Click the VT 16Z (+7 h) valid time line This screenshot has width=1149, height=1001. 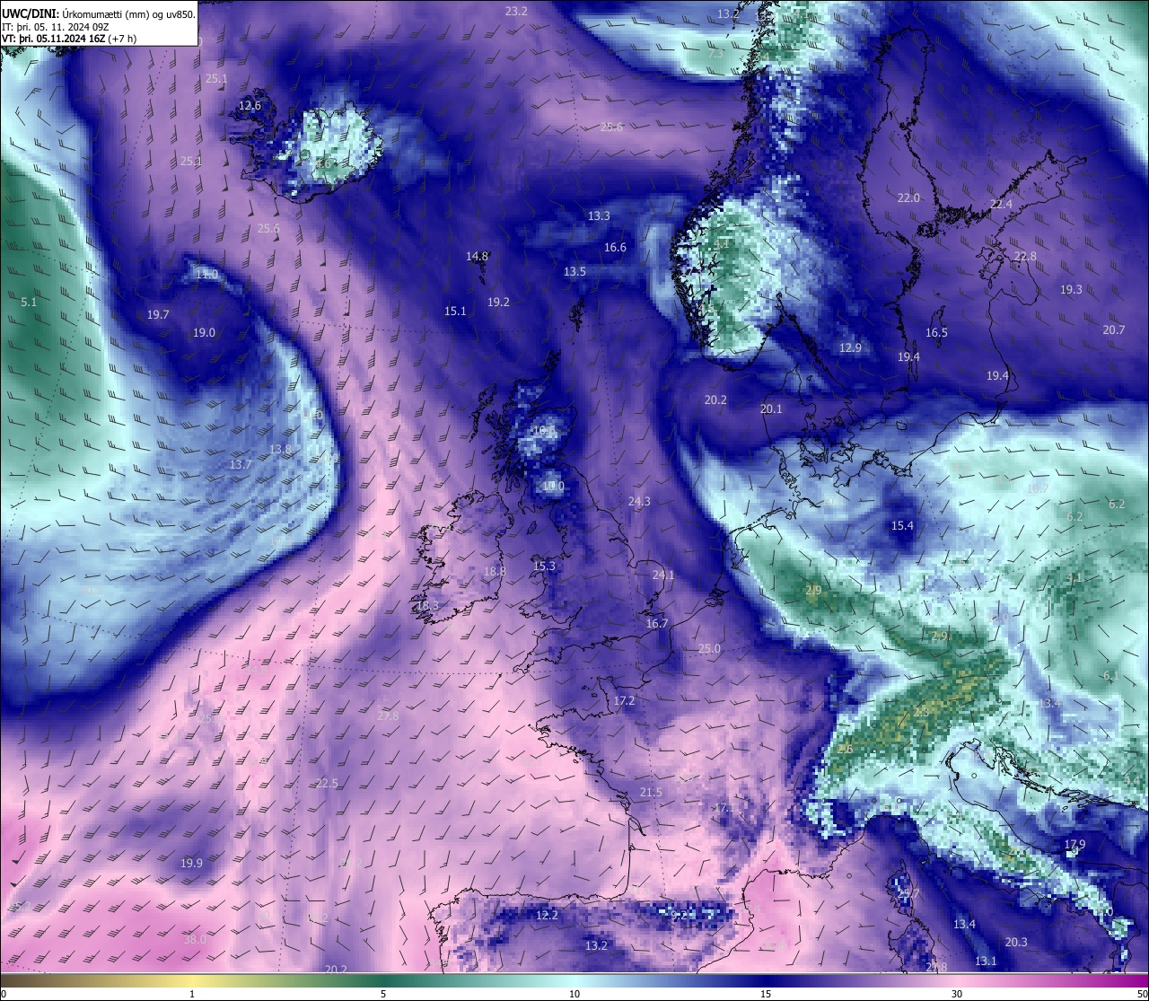69,39
